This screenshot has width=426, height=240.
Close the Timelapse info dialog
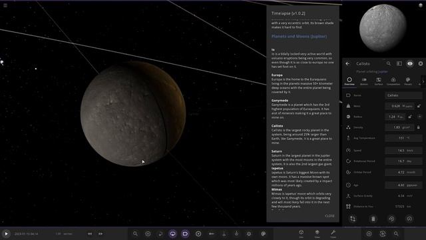(329, 216)
